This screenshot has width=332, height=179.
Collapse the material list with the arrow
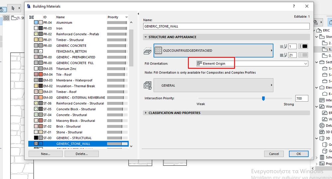point(138,14)
